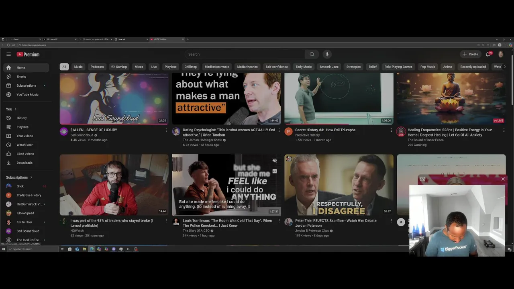
Task: Click the Windows Start button
Action: 3,249
